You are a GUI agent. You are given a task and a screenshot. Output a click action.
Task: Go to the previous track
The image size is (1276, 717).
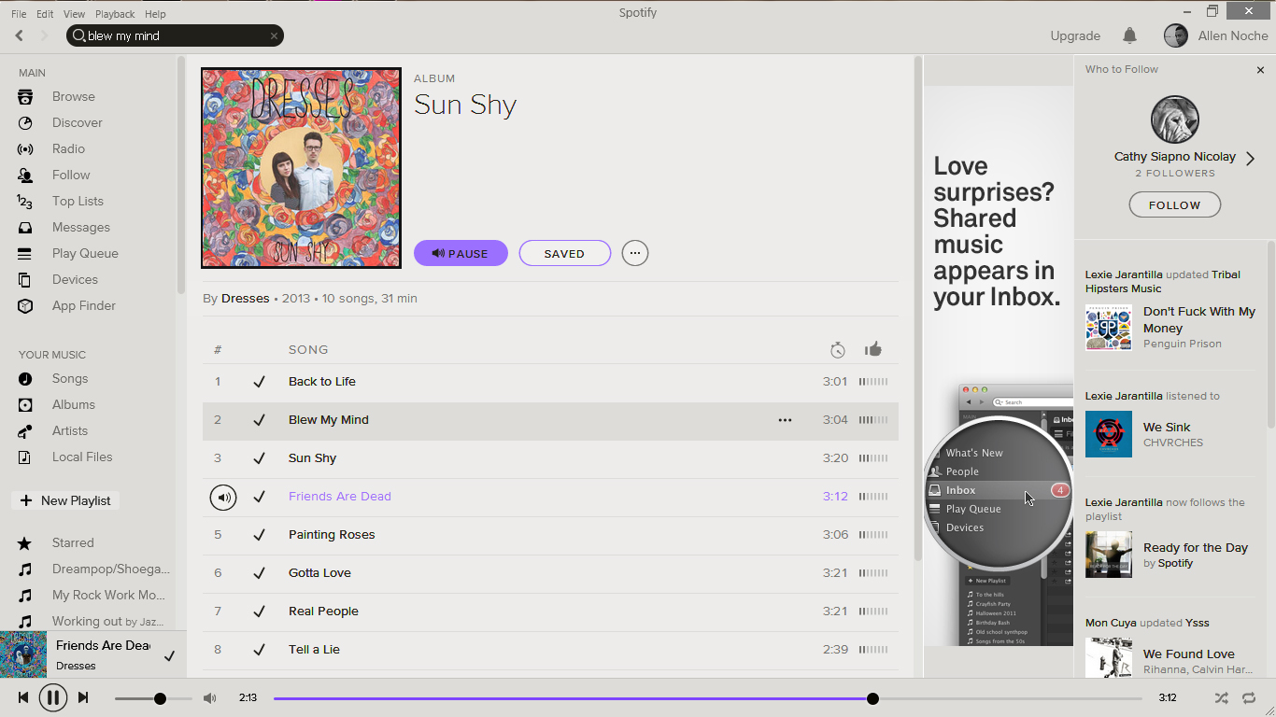pos(23,697)
